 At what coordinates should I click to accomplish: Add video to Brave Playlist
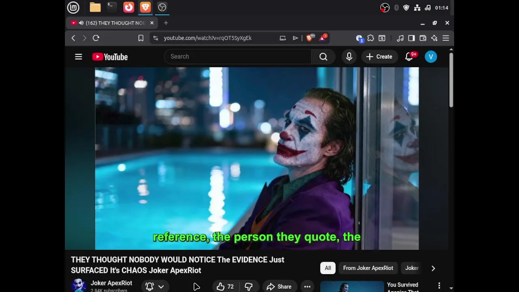pyautogui.click(x=295, y=38)
